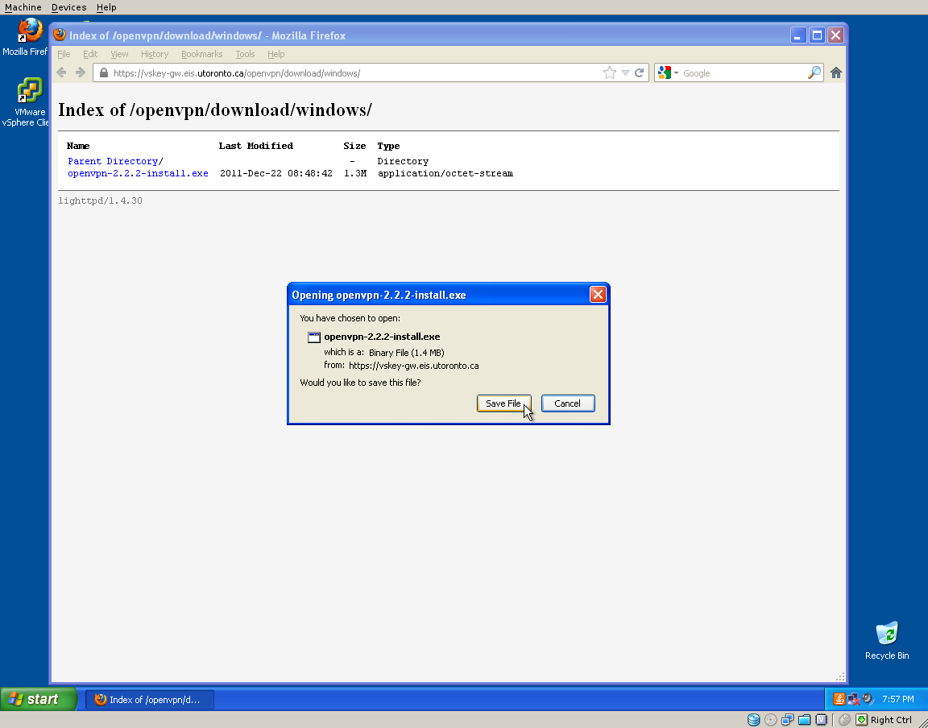Viewport: 928px width, 728px height.
Task: Click the padlock site identity icon
Action: click(x=104, y=72)
